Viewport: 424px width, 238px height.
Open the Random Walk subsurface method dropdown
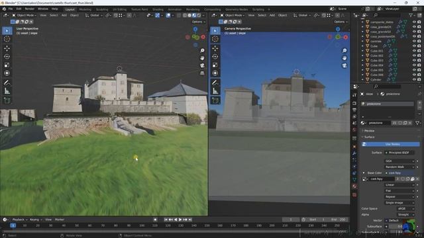click(399, 167)
